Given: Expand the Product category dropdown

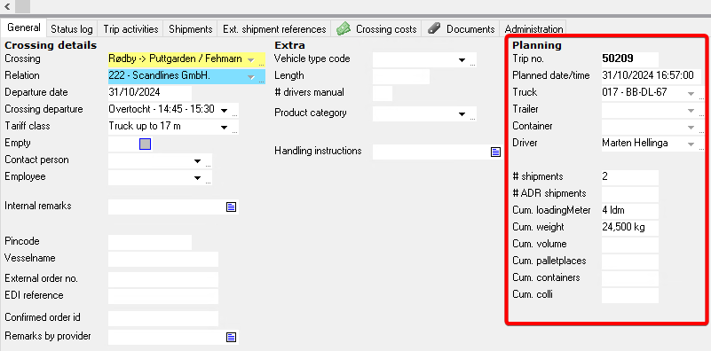Looking at the screenshot, I should pos(462,113).
